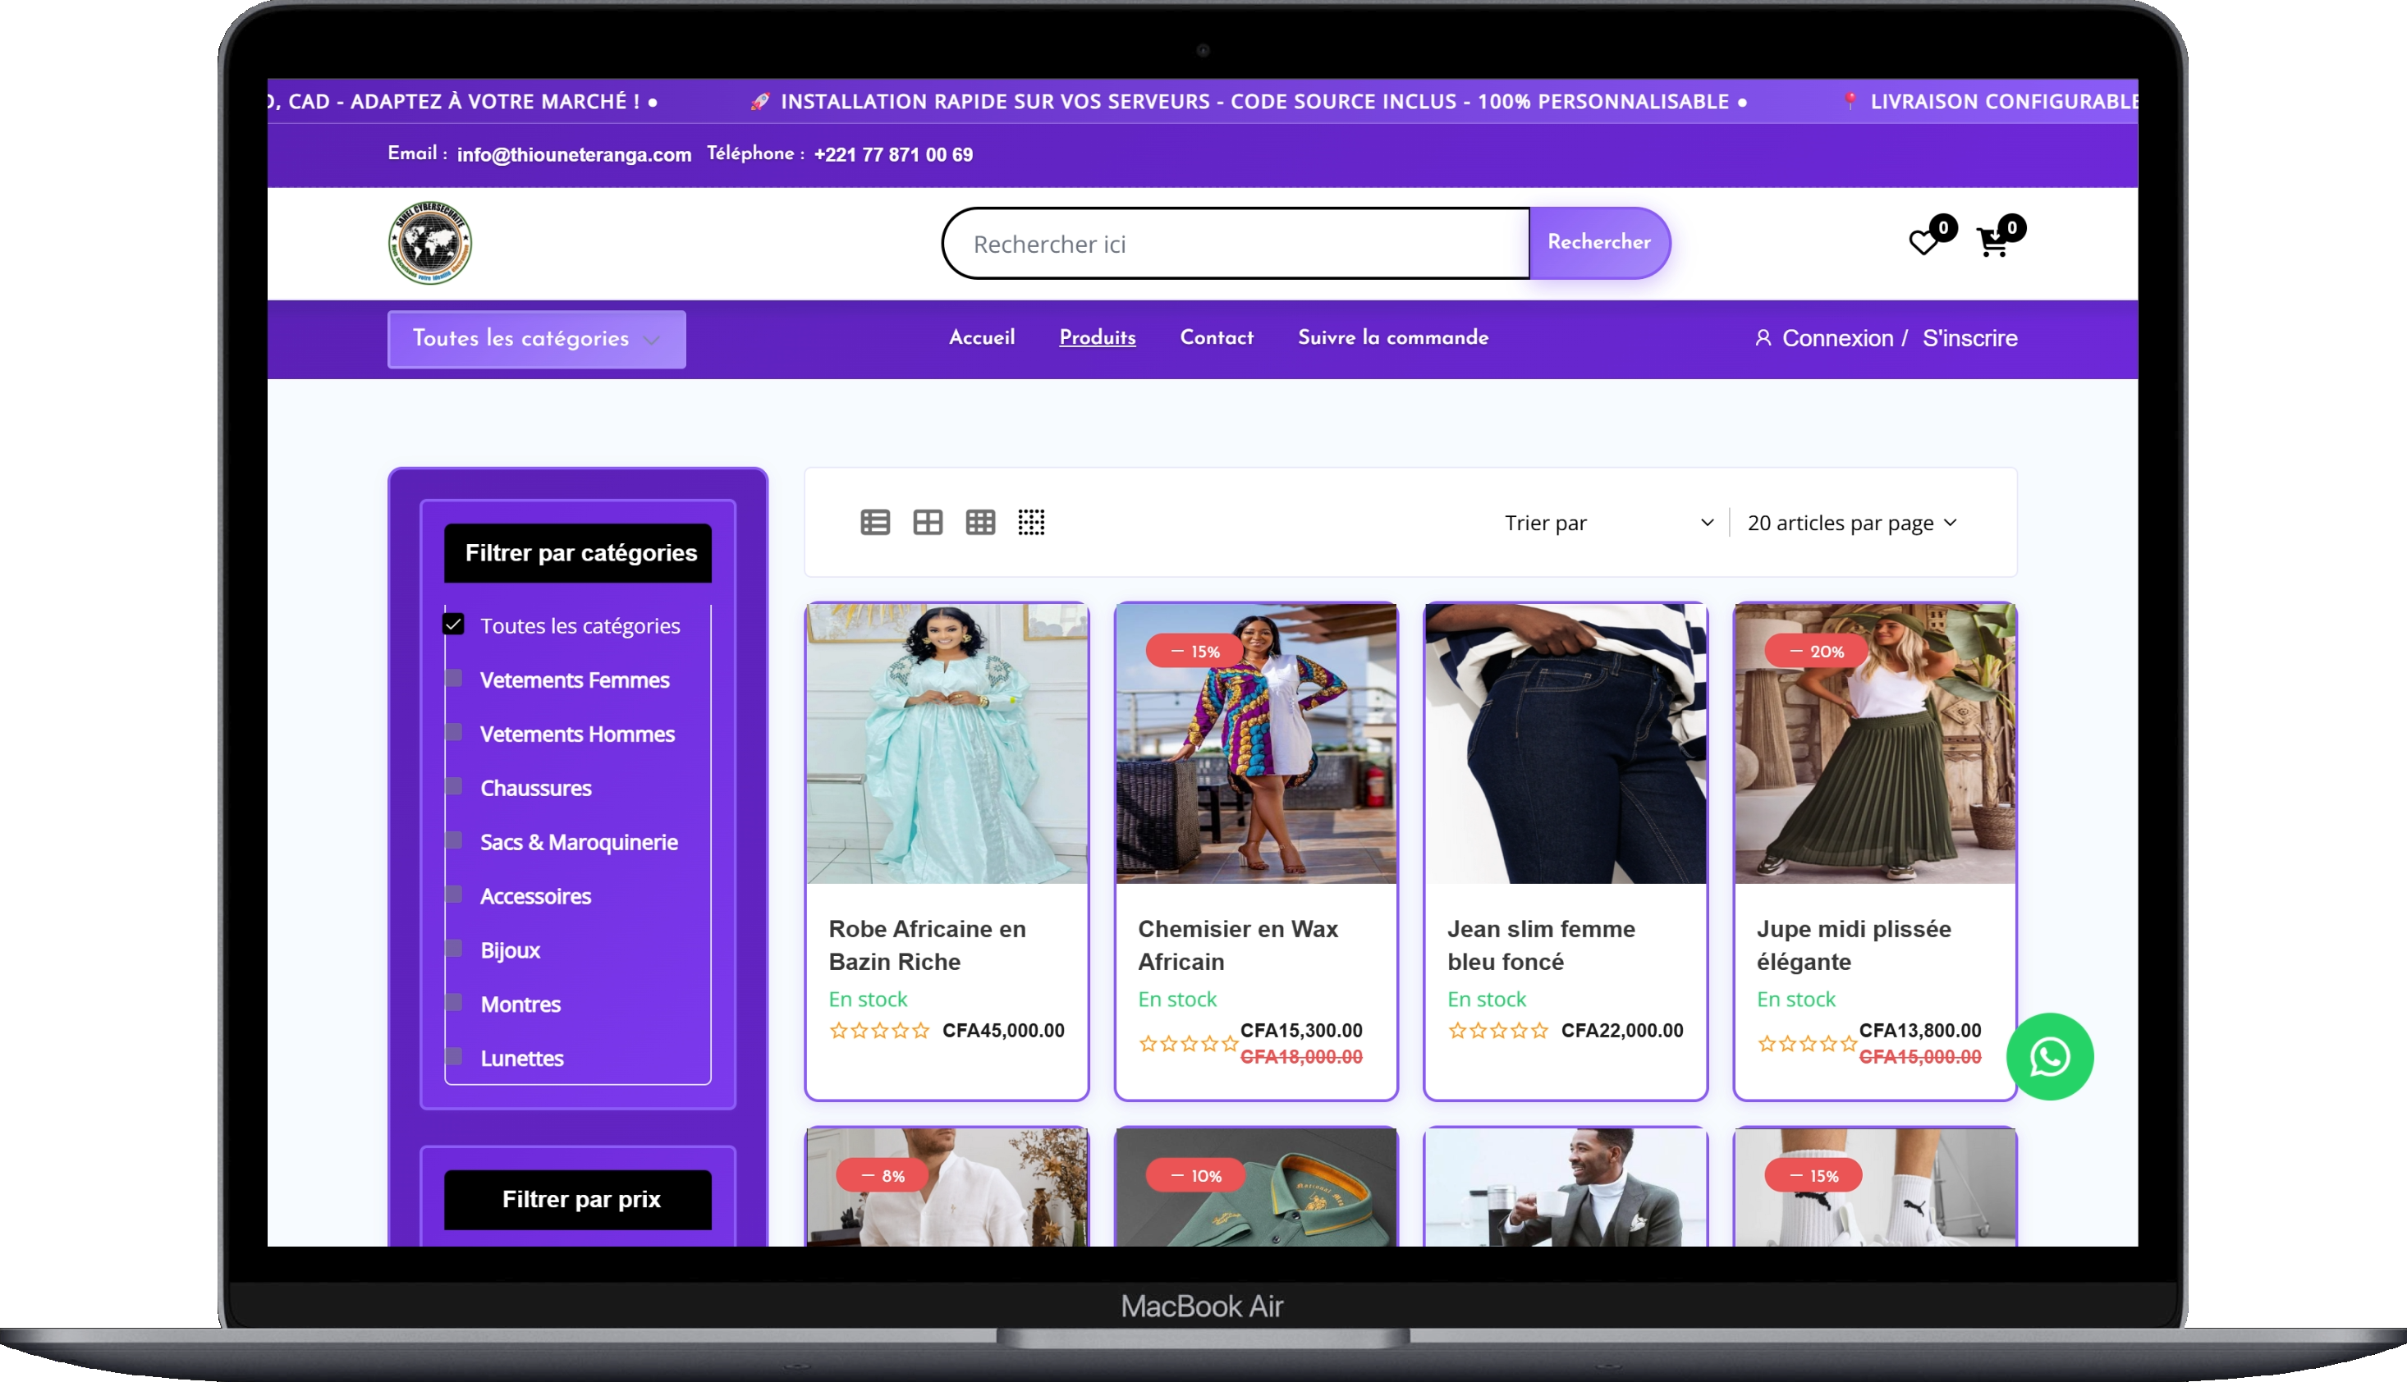Screen dimensions: 2407x1382
Task: Click the site logo globe emblem
Action: click(430, 243)
